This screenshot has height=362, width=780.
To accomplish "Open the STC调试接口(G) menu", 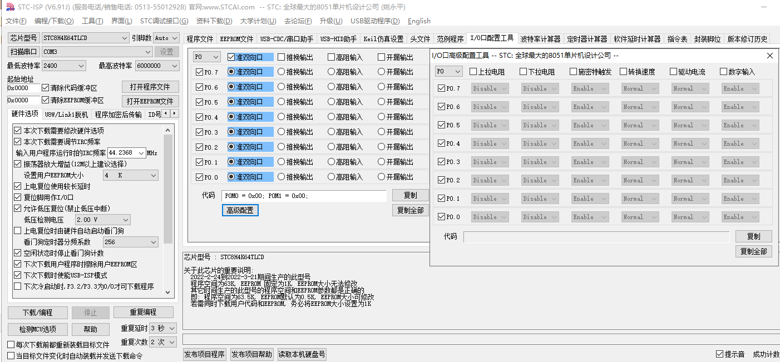I will [x=164, y=21].
